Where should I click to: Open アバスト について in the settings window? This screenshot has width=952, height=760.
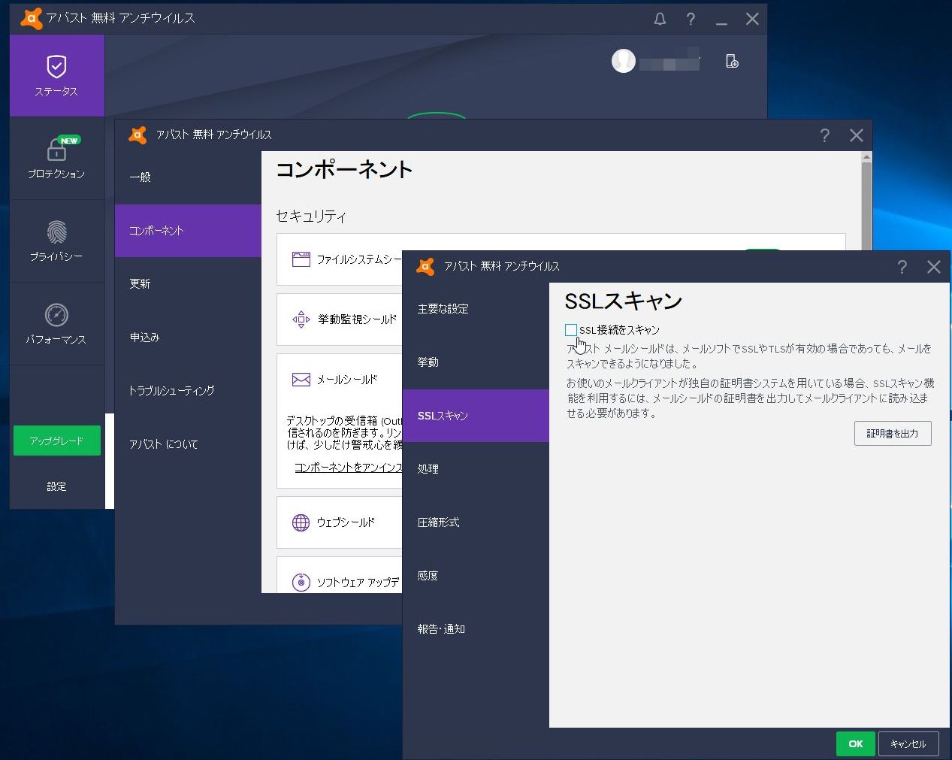click(x=188, y=444)
